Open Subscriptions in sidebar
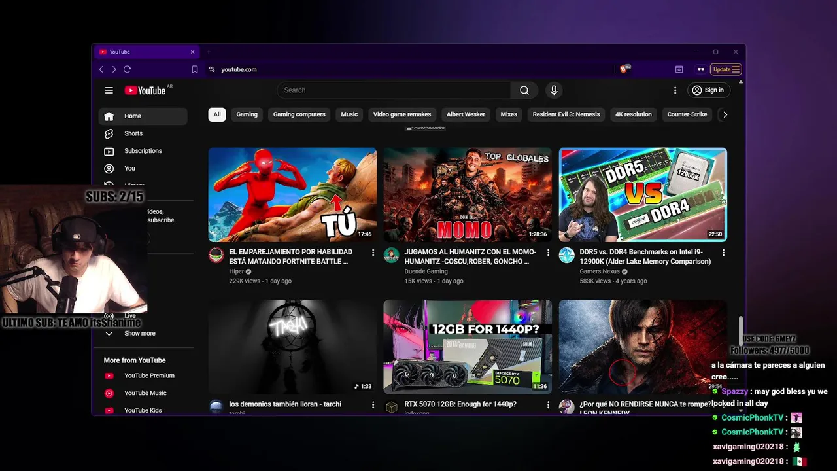Screen dimensions: 837x471 pyautogui.click(x=143, y=151)
